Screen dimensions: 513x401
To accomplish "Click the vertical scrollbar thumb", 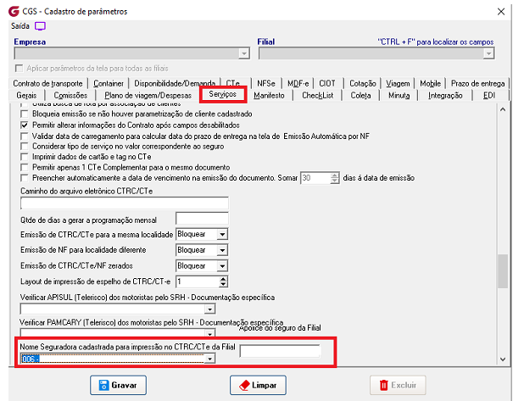I will pyautogui.click(x=503, y=271).
